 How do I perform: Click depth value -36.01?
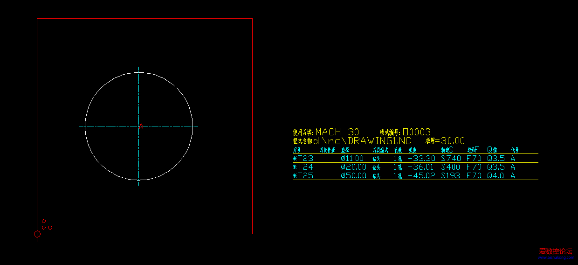pos(421,167)
